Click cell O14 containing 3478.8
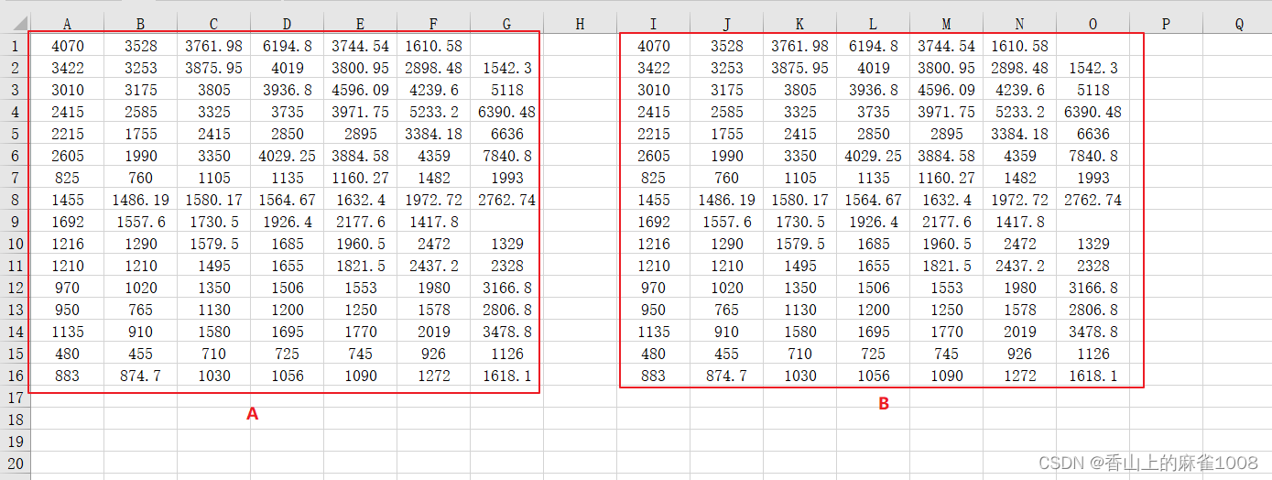The height and width of the screenshot is (480, 1272). click(1093, 332)
